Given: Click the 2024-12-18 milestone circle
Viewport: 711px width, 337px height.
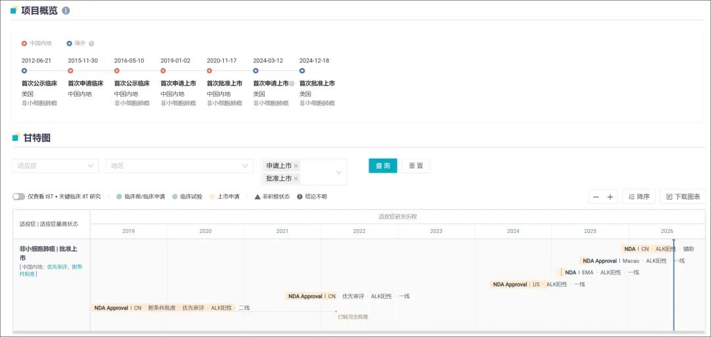Looking at the screenshot, I should pos(302,70).
